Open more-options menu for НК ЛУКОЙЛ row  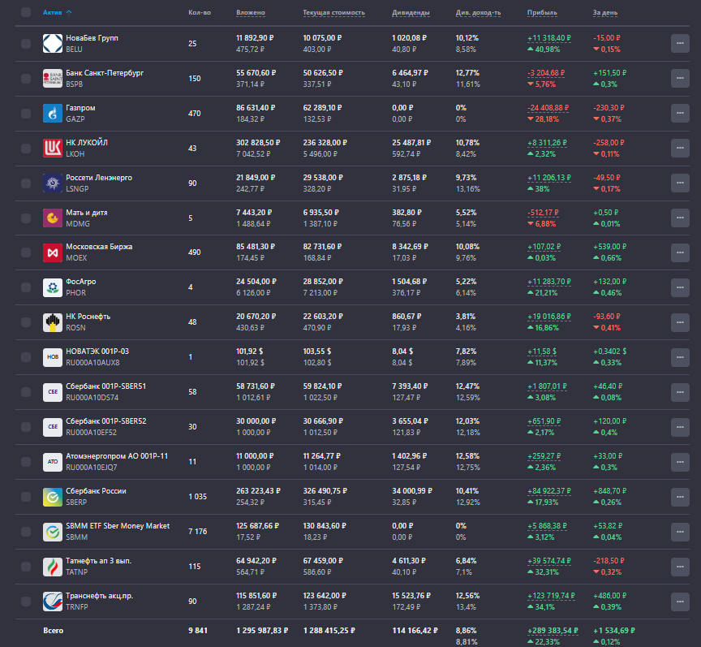[680, 148]
